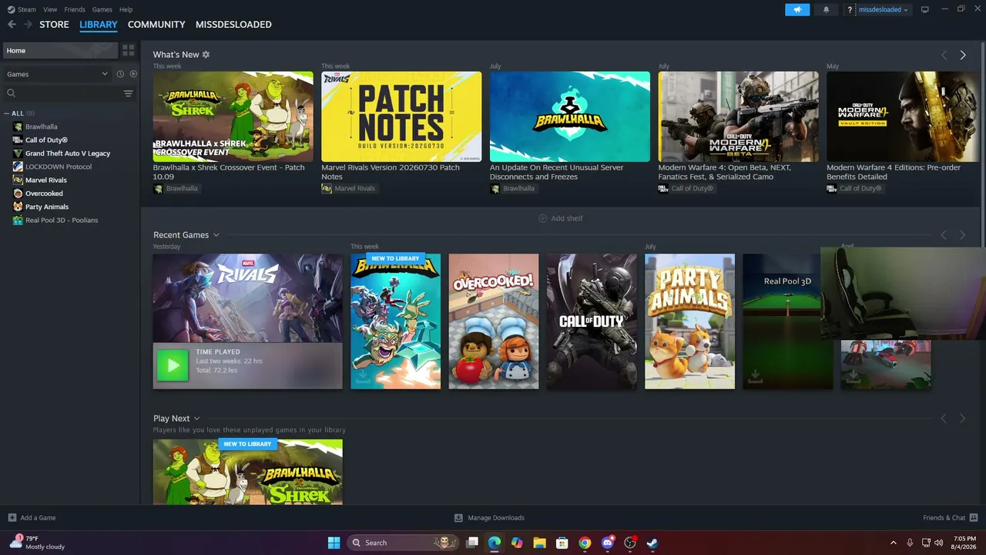This screenshot has width=986, height=555.
Task: Open Manage Downloads
Action: 489,518
